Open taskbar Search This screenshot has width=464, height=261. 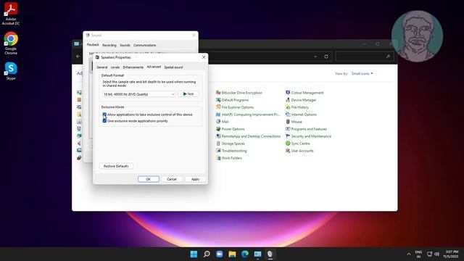207,254
